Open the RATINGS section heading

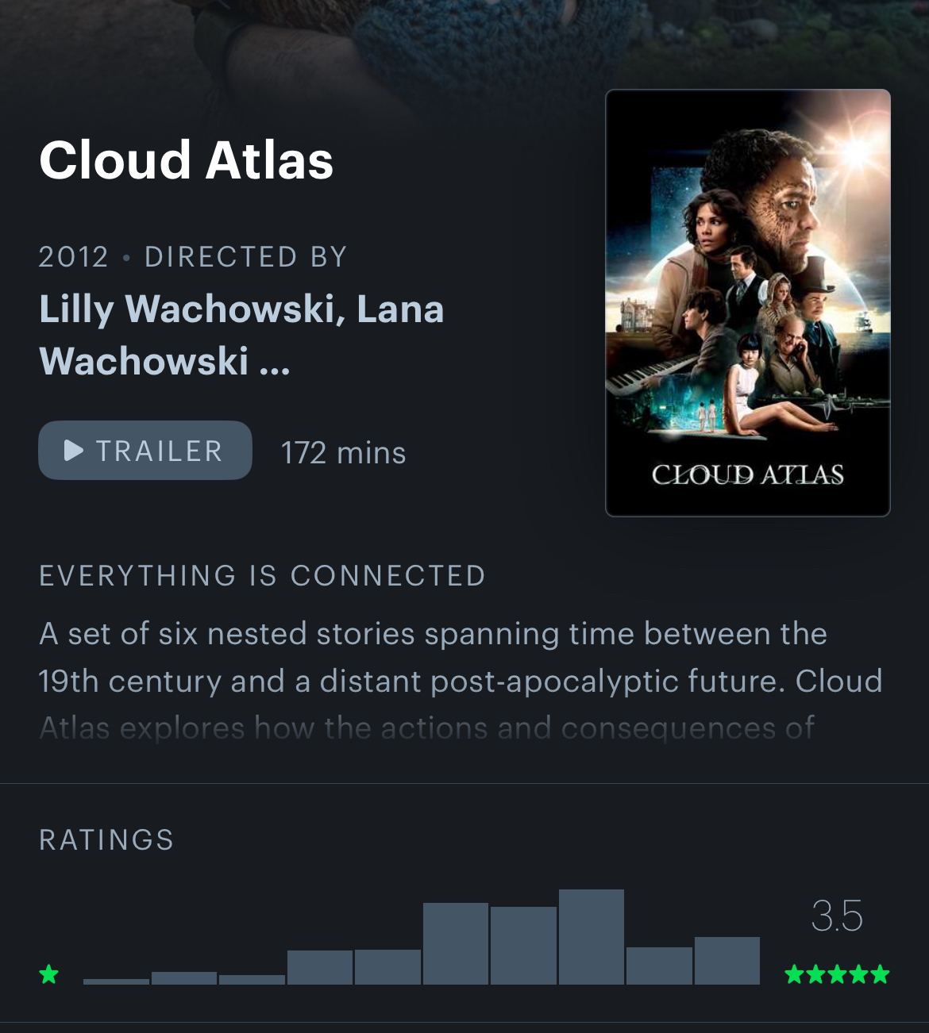(106, 839)
